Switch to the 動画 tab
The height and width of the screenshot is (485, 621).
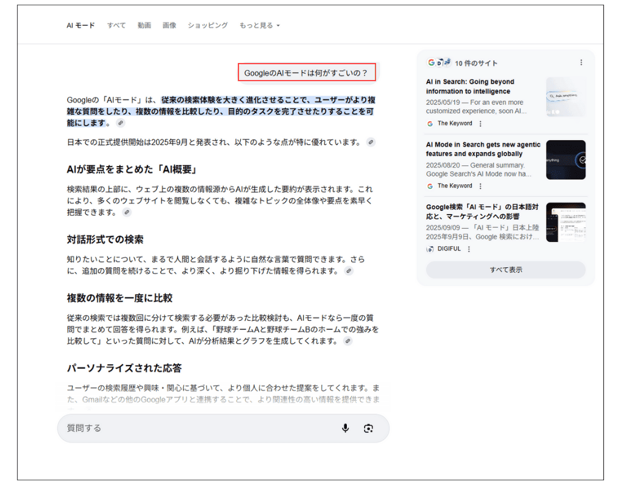144,25
